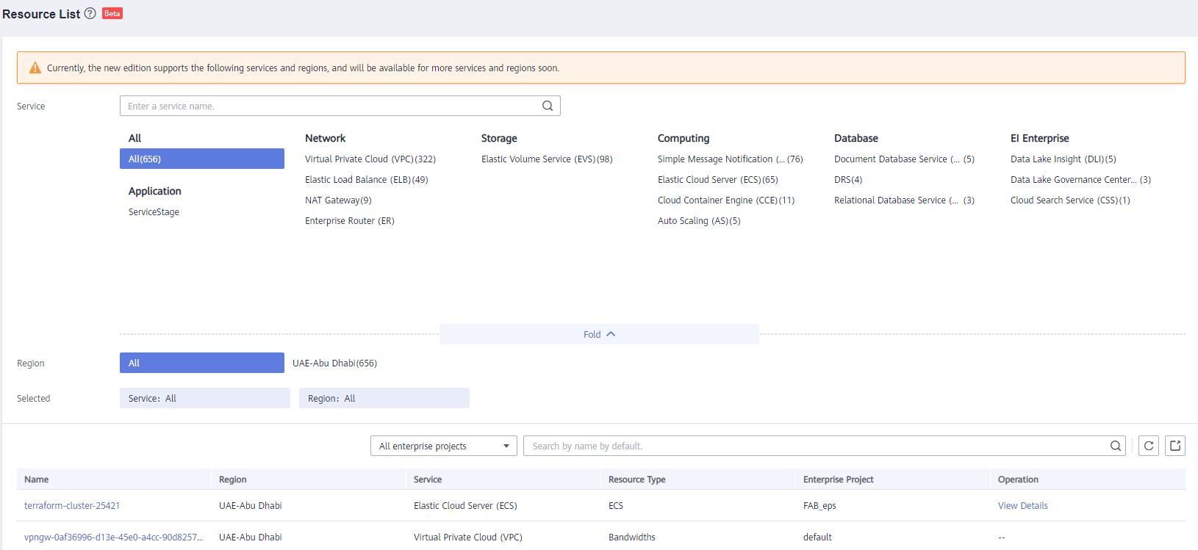Collapse the service list with Fold

(x=599, y=334)
